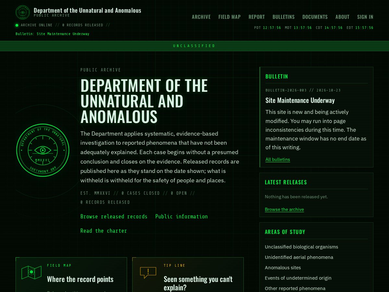Click the site title in header

(x=88, y=10)
